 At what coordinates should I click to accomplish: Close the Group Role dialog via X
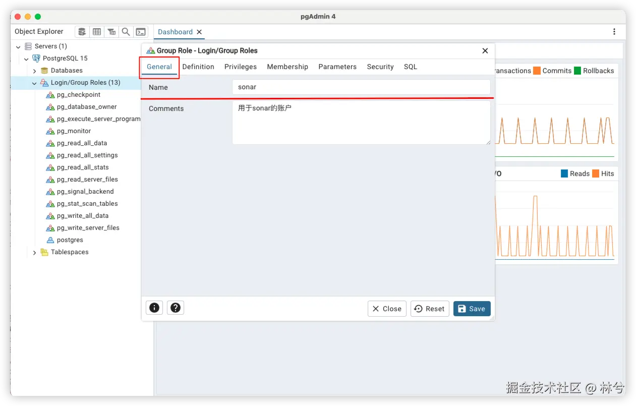click(485, 51)
